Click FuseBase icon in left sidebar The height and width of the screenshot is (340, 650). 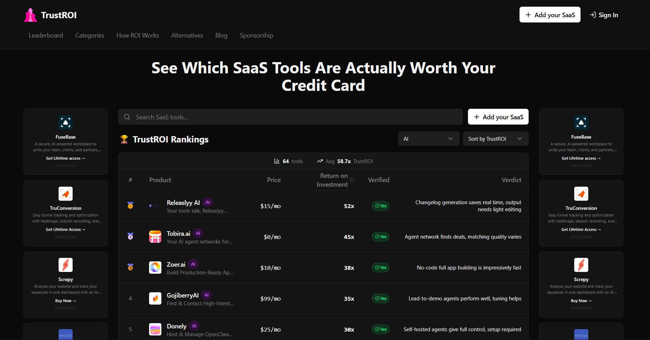click(x=66, y=122)
